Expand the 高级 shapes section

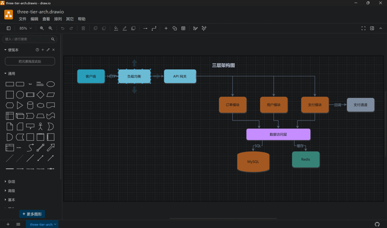(x=10, y=191)
